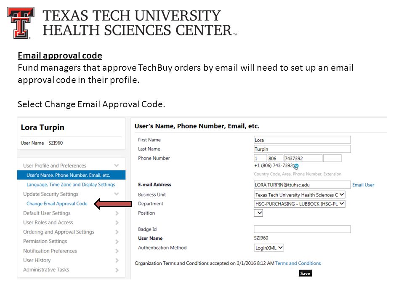The image size is (404, 303).
Task: Expand User Roles and Access arrow
Action: tap(117, 223)
